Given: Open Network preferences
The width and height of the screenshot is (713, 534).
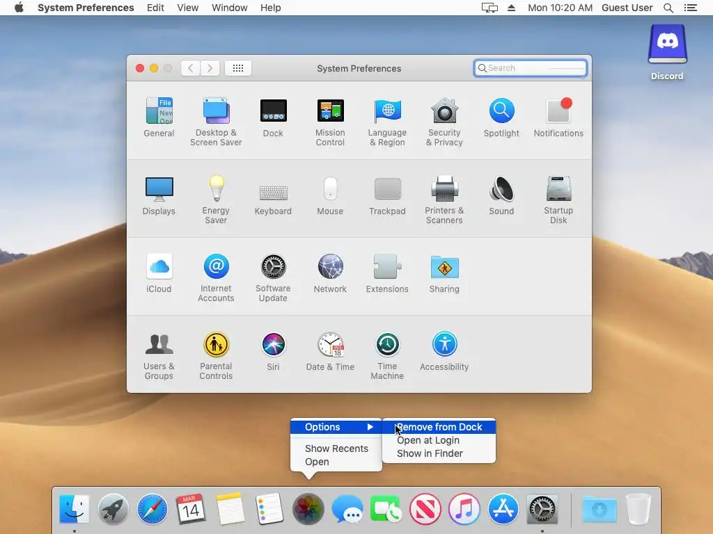Looking at the screenshot, I should 330,273.
